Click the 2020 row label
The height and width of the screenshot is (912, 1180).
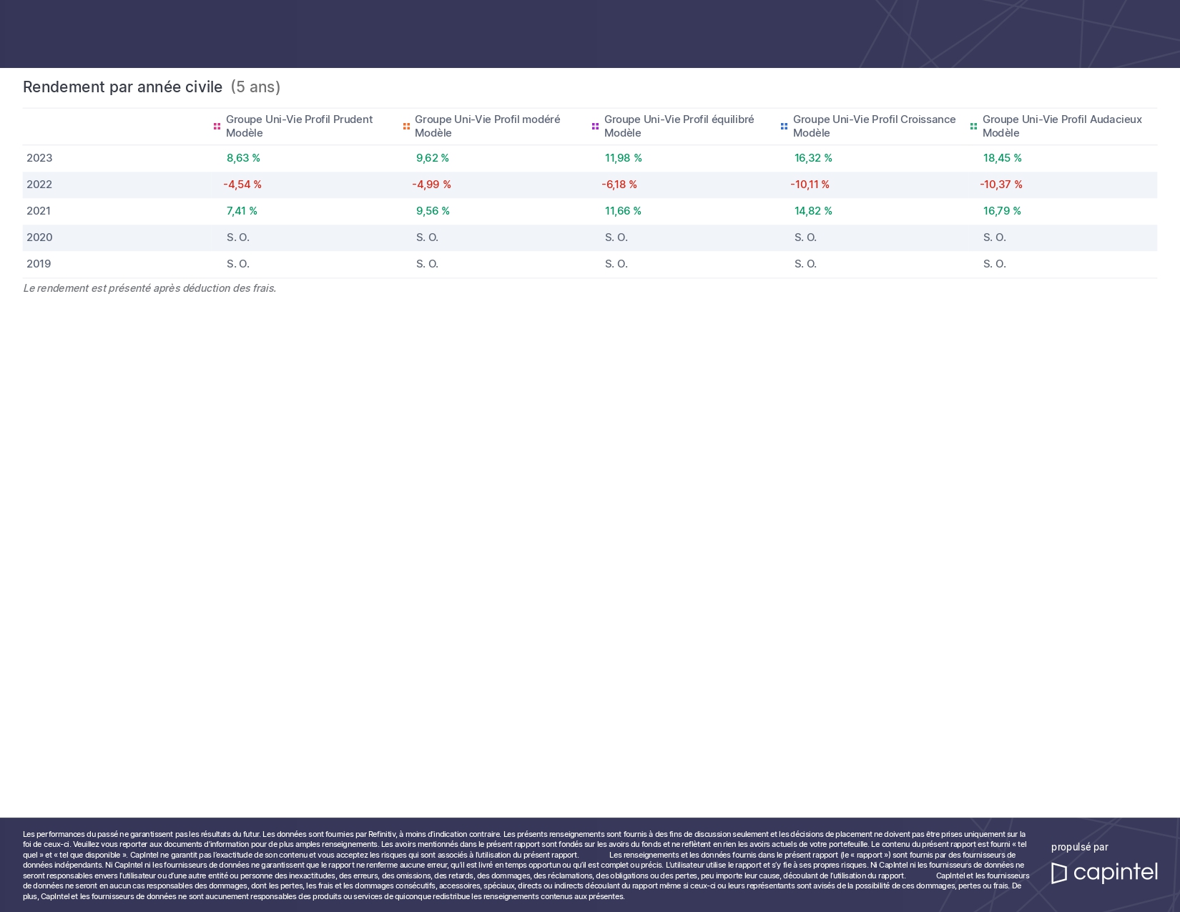click(39, 237)
